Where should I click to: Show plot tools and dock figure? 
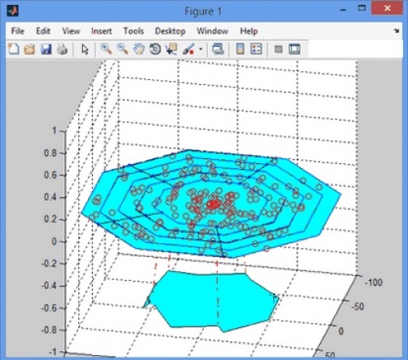295,49
